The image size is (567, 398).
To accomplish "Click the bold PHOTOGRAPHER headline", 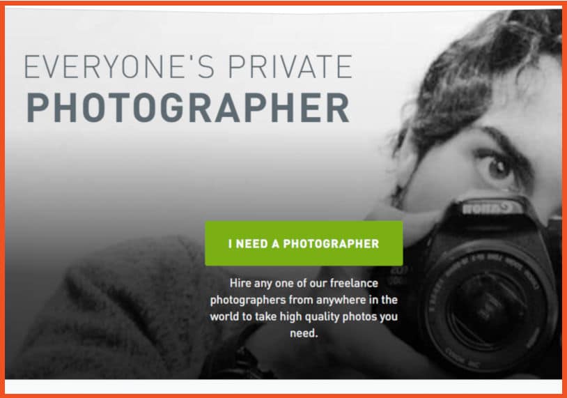I will coord(188,108).
